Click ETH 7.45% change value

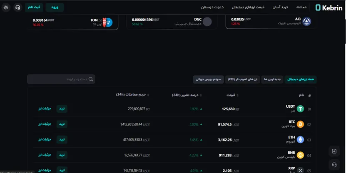pos(194,140)
